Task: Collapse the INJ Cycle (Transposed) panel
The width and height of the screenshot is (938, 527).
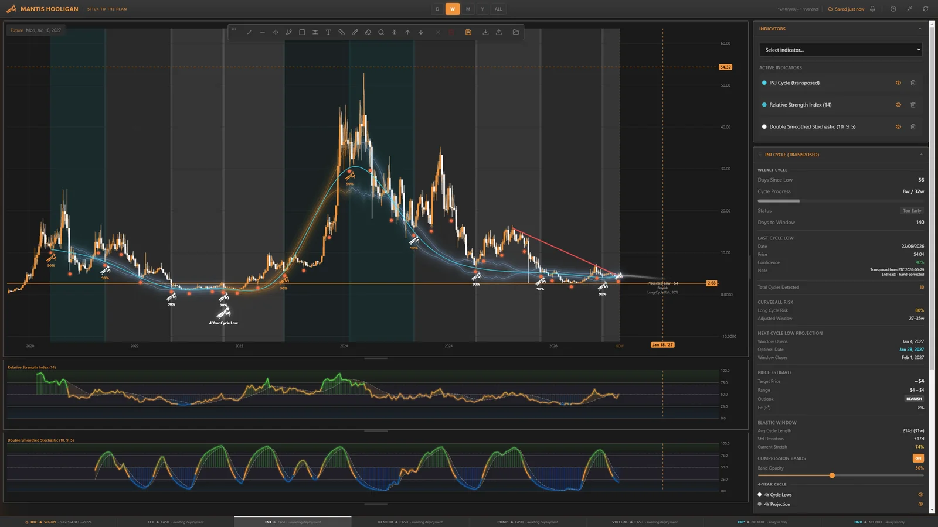Action: (921, 155)
